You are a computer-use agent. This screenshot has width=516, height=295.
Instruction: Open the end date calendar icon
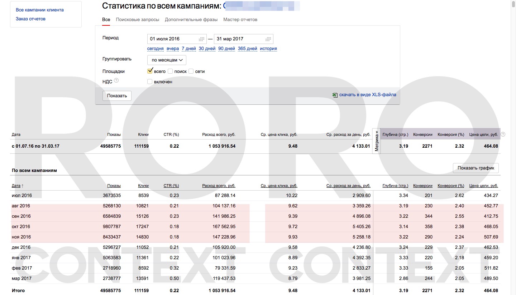tap(268, 39)
